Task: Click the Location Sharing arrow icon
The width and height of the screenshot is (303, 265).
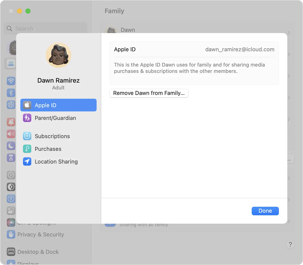Action: (27, 162)
